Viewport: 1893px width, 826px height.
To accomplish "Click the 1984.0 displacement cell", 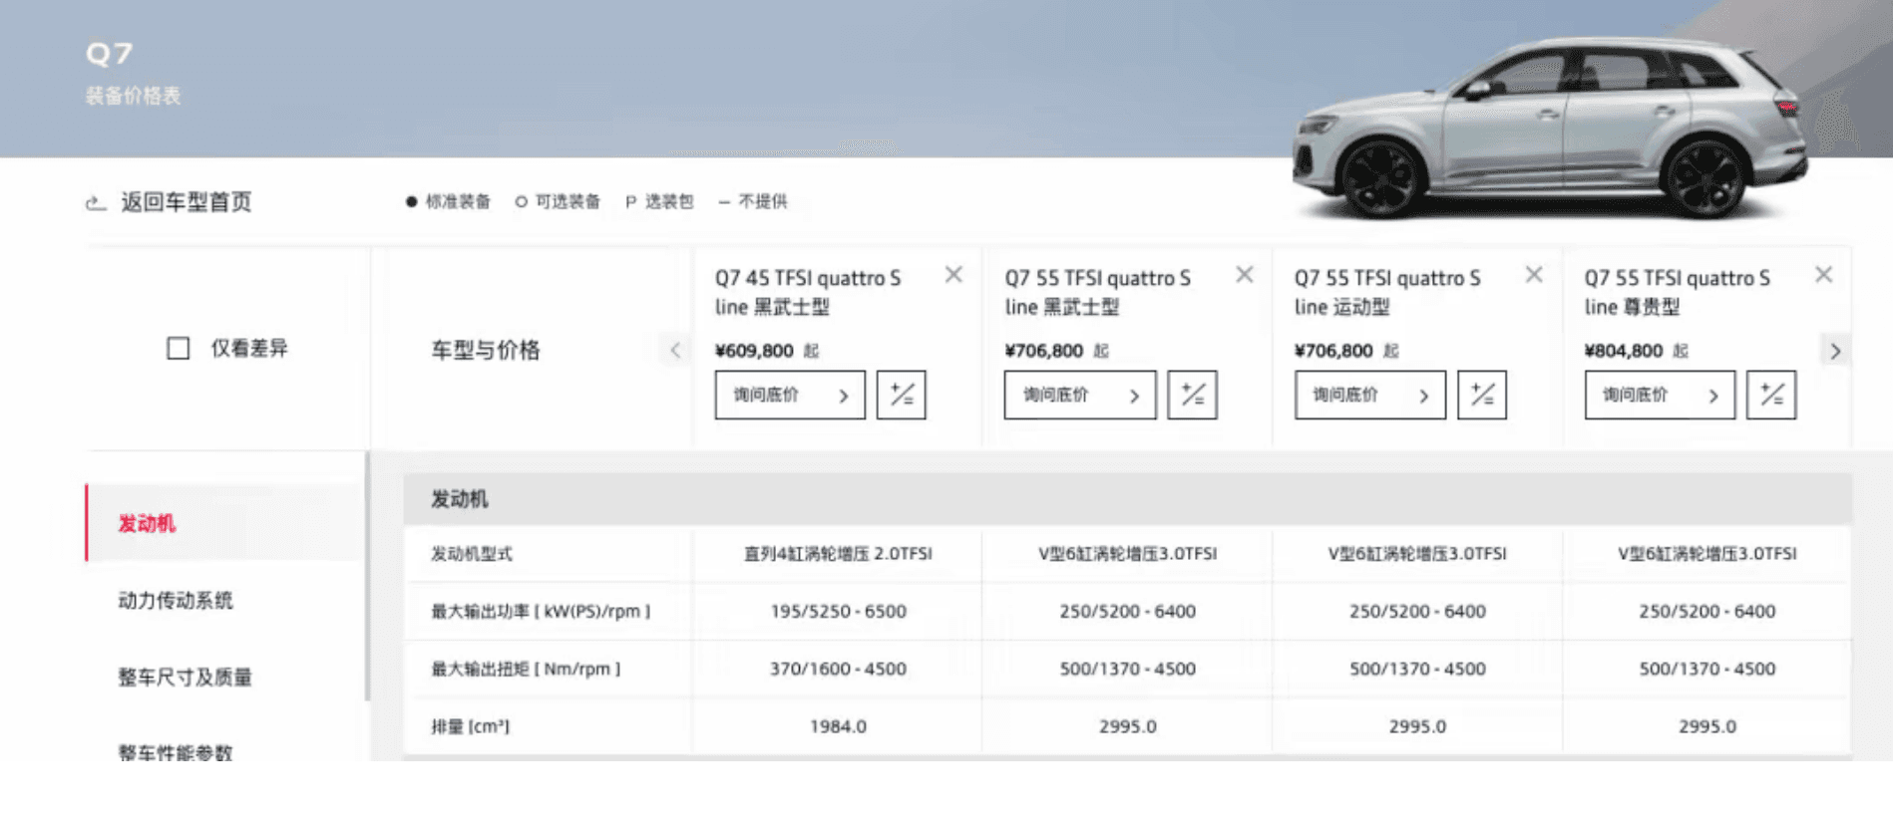I will tap(838, 727).
